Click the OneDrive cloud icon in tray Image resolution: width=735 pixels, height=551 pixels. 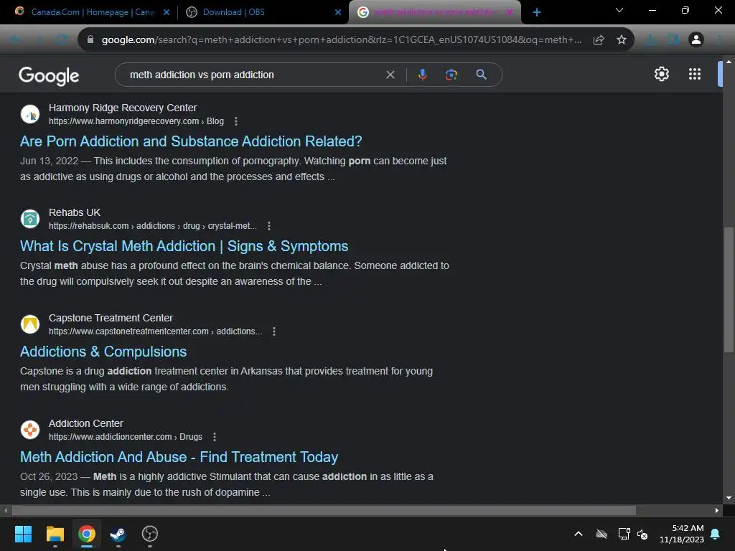[601, 534]
